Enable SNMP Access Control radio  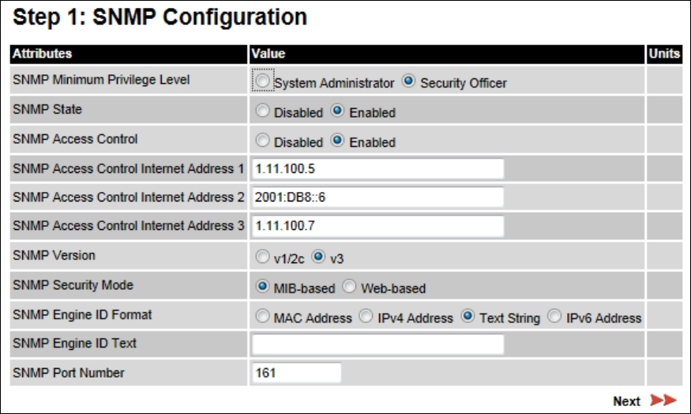coord(337,140)
